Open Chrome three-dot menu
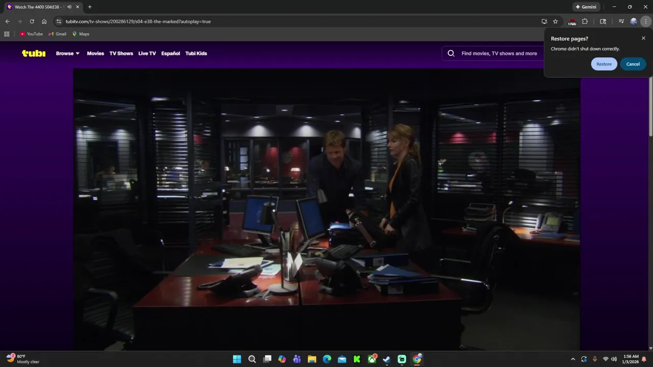 point(646,21)
